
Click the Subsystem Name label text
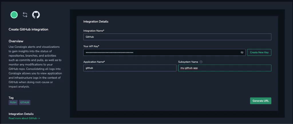[x=188, y=62]
